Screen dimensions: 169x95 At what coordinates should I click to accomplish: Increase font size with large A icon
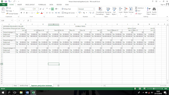pyautogui.click(x=40, y=9)
